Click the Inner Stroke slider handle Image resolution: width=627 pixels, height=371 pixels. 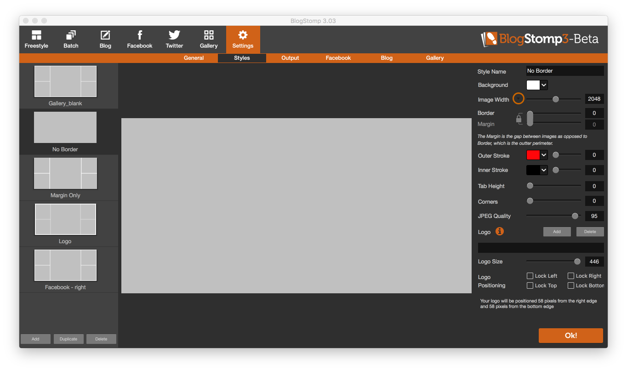click(x=556, y=170)
